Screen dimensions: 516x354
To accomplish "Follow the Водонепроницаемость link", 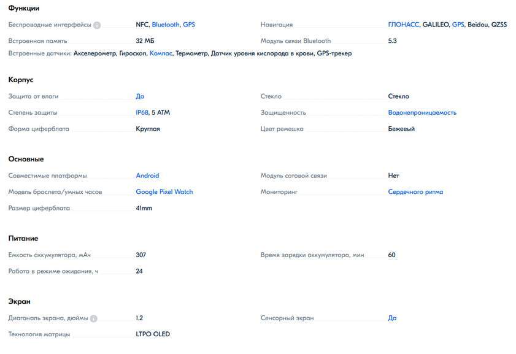I will (x=422, y=112).
